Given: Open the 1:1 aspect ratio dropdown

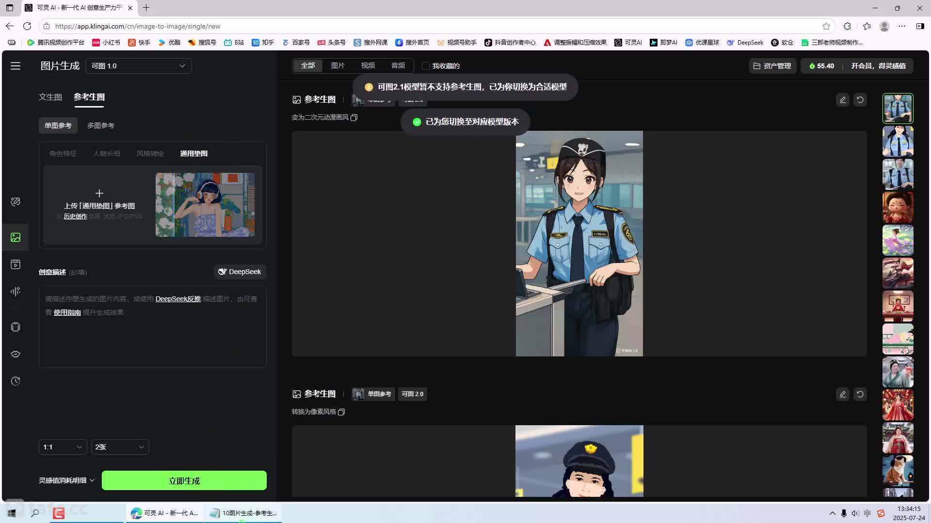Looking at the screenshot, I should pyautogui.click(x=63, y=447).
